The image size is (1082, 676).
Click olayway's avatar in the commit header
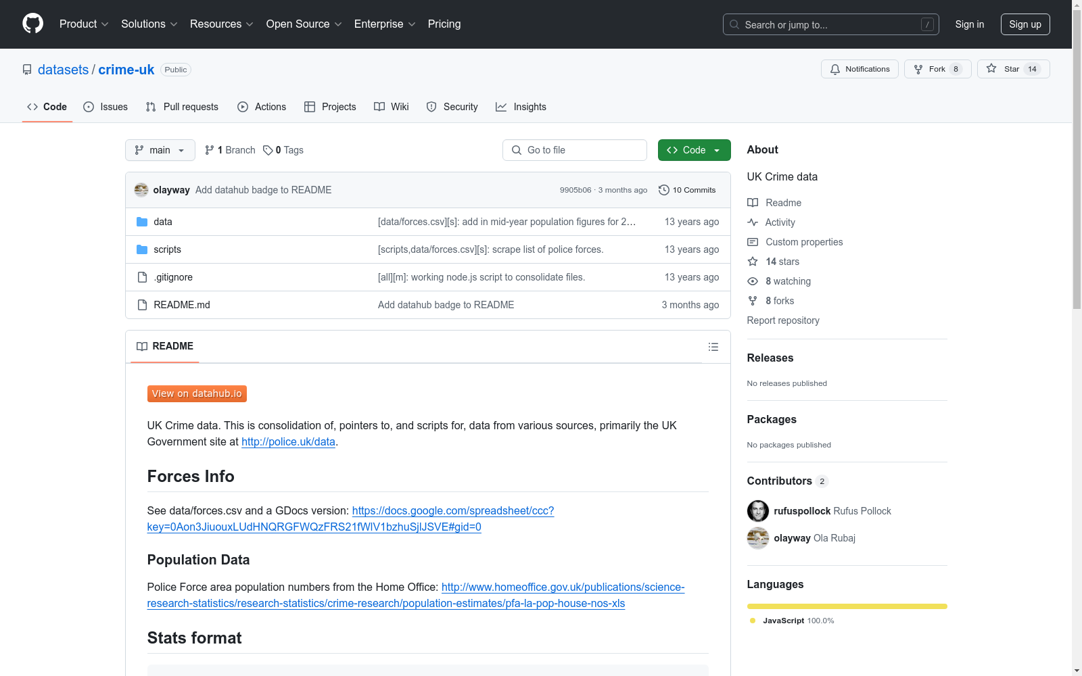pos(141,190)
